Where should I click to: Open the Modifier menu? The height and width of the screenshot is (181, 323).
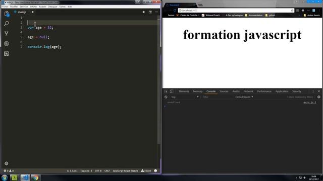pos(14,7)
